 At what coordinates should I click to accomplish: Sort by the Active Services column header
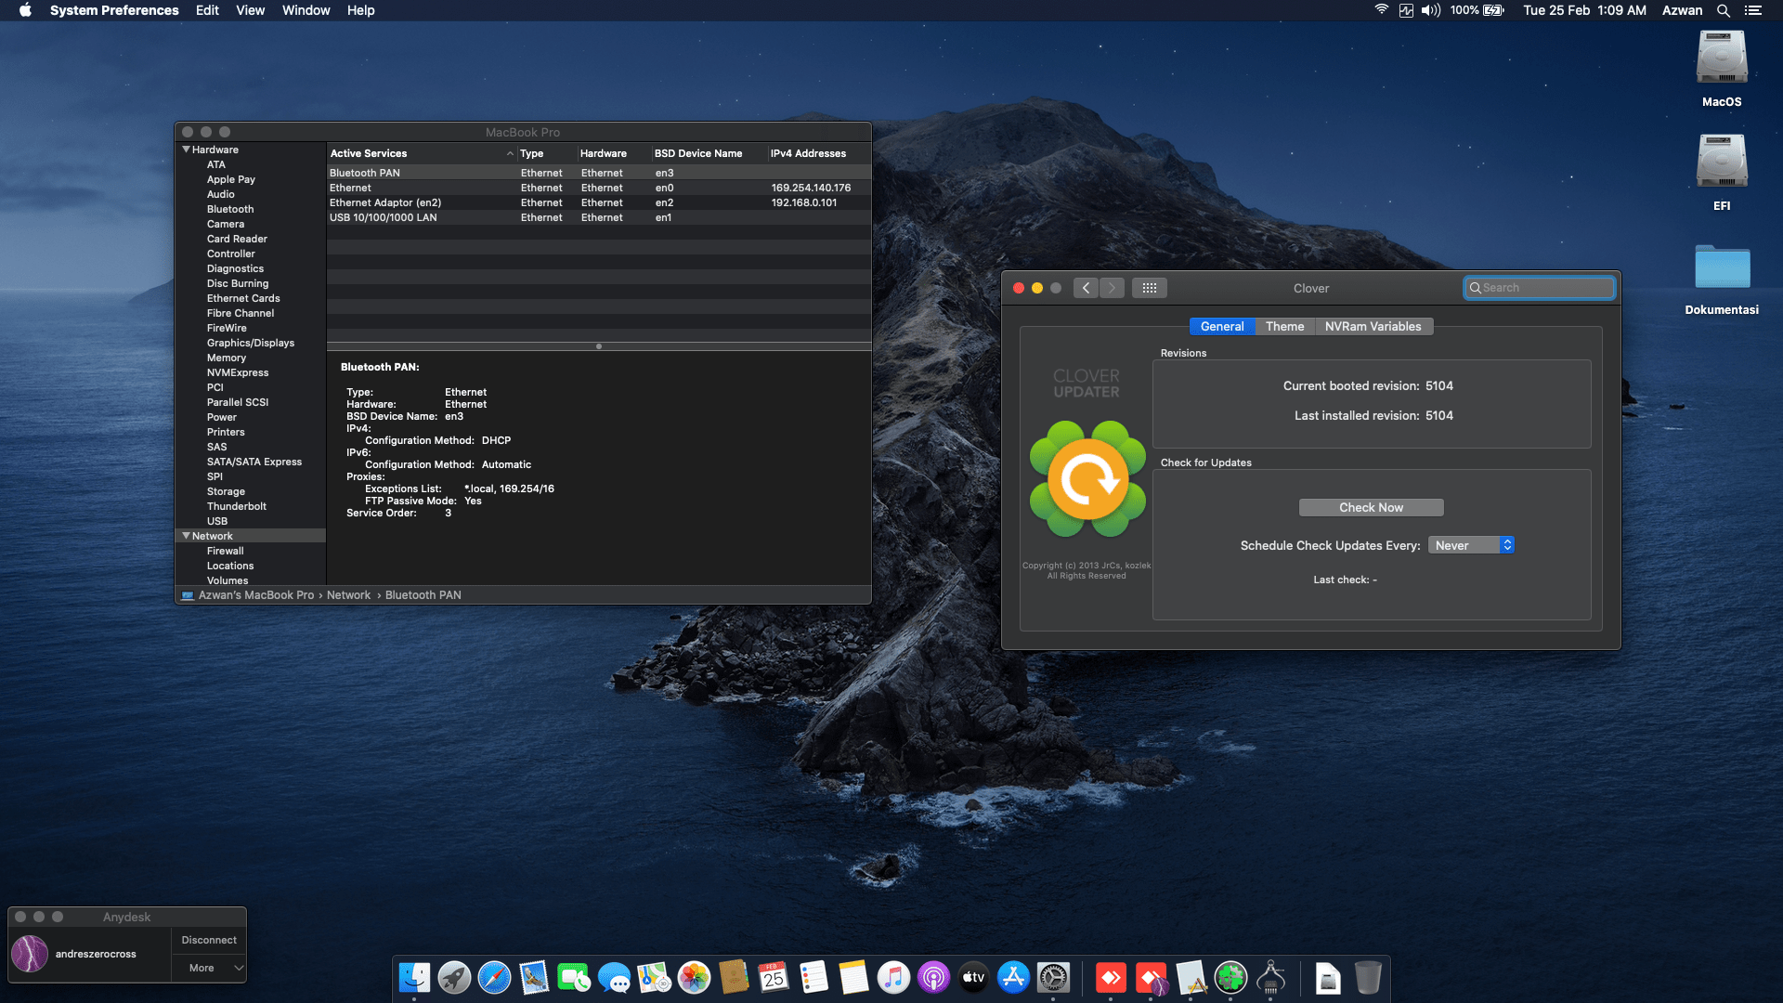coord(421,153)
